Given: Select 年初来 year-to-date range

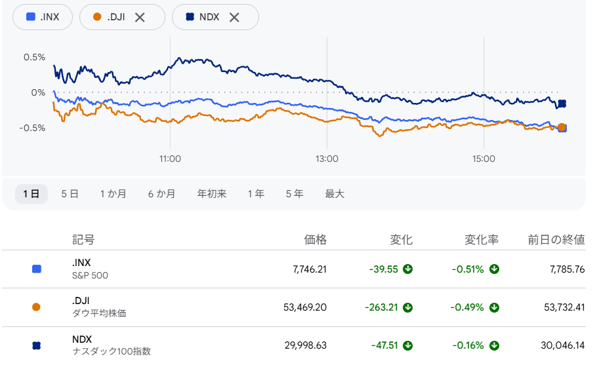Looking at the screenshot, I should click(212, 194).
